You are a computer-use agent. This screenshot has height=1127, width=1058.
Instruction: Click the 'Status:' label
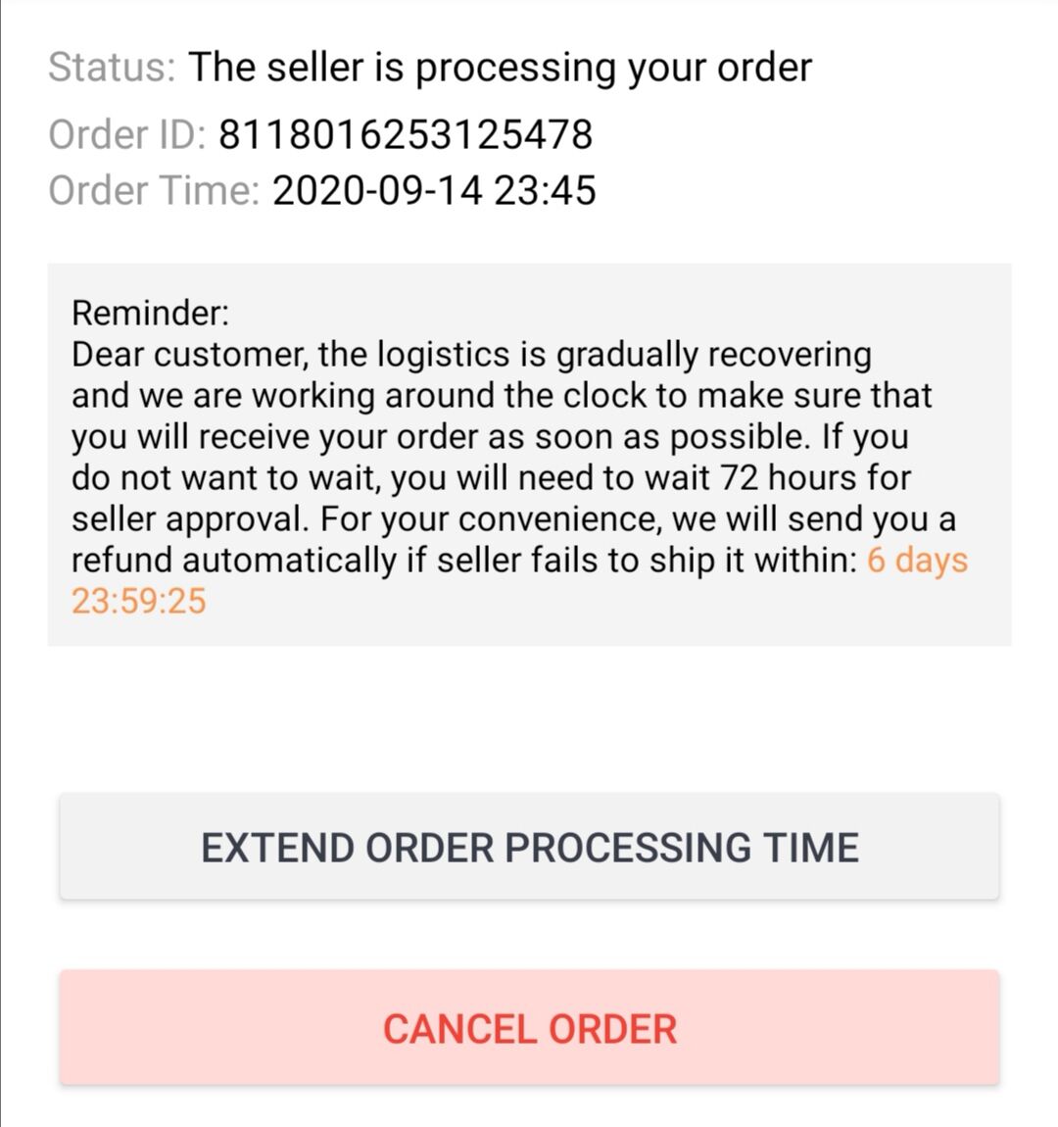coord(112,68)
